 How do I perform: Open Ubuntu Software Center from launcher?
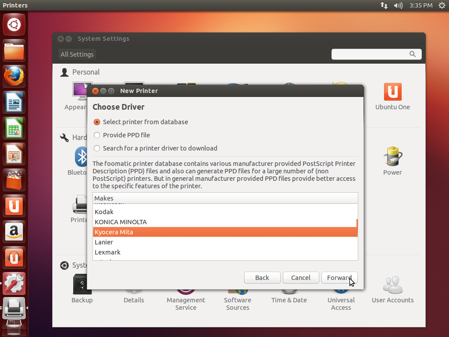pyautogui.click(x=14, y=180)
